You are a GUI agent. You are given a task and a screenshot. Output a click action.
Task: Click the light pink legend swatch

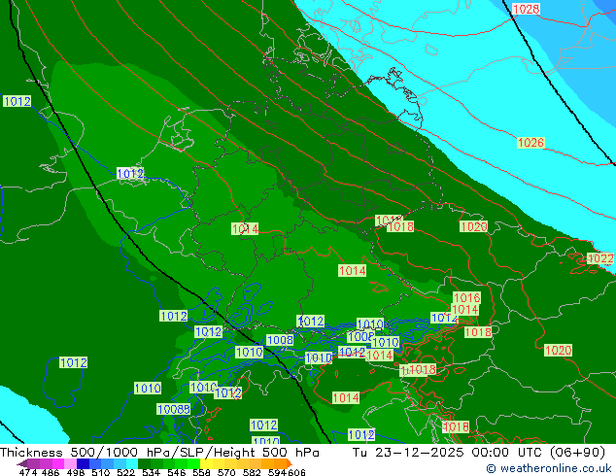tap(70, 463)
